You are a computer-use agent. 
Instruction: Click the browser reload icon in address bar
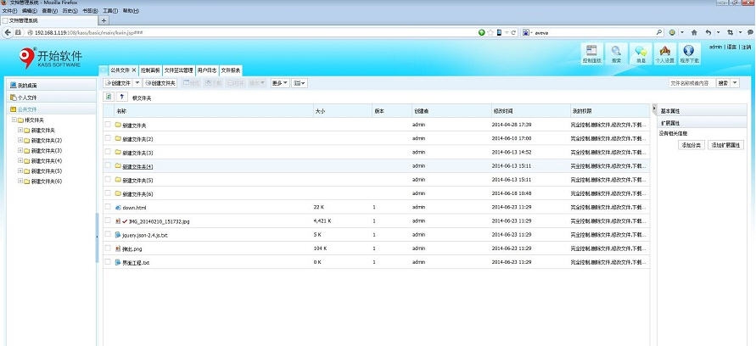514,32
